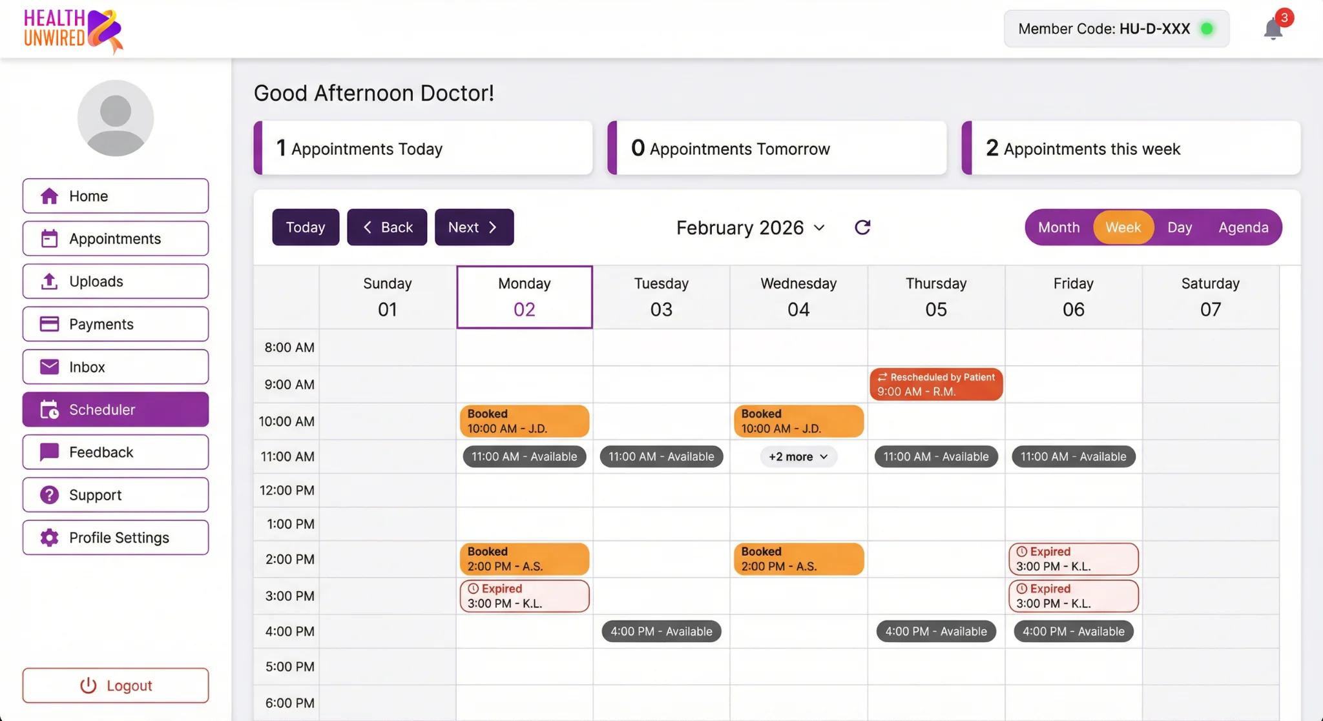Enable Day view in the scheduler
The width and height of the screenshot is (1323, 721).
(1180, 227)
